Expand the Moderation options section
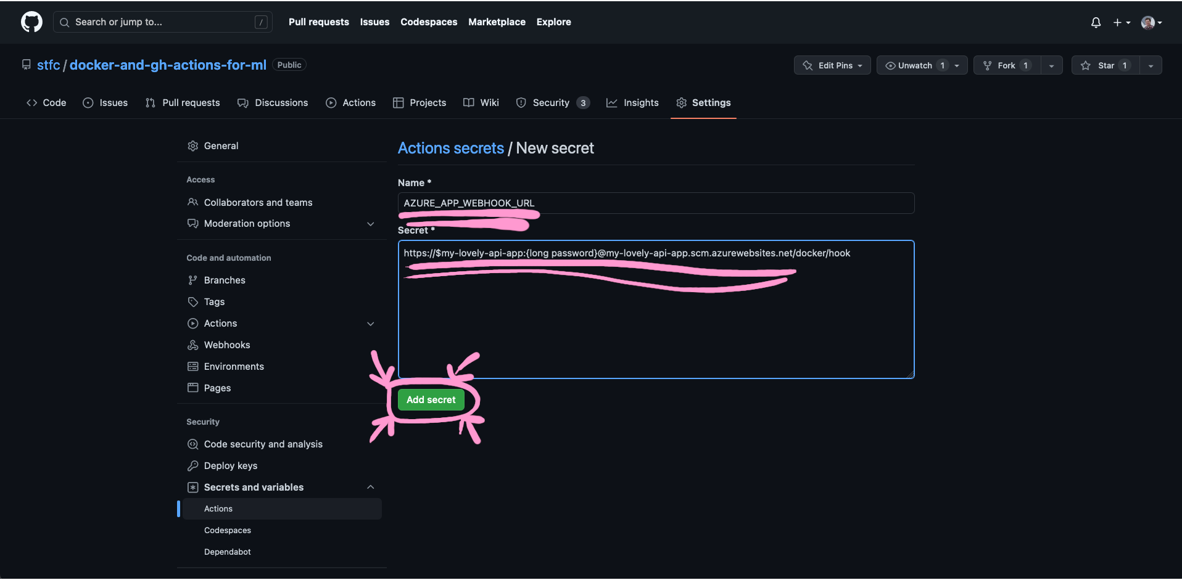Image resolution: width=1182 pixels, height=580 pixels. pos(370,224)
